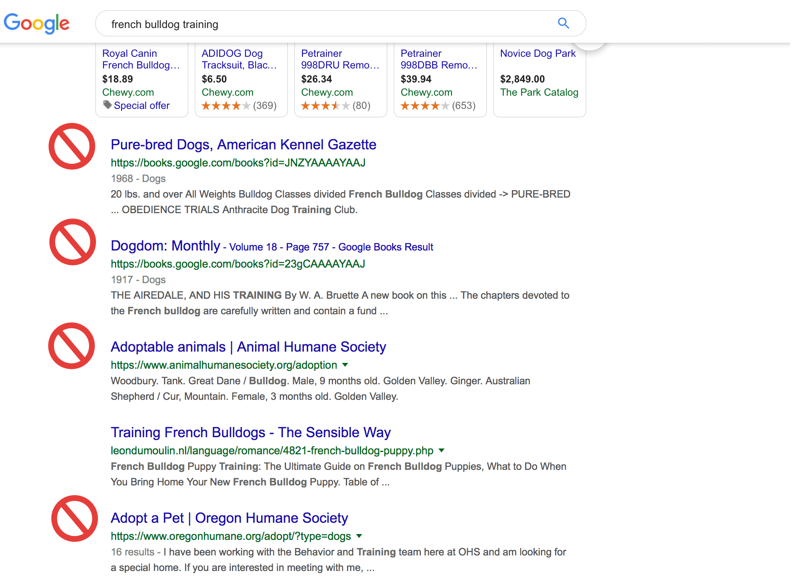792x585 pixels.
Task: Expand dropdown arrow beside leondumoulin.nl URL
Action: click(441, 450)
